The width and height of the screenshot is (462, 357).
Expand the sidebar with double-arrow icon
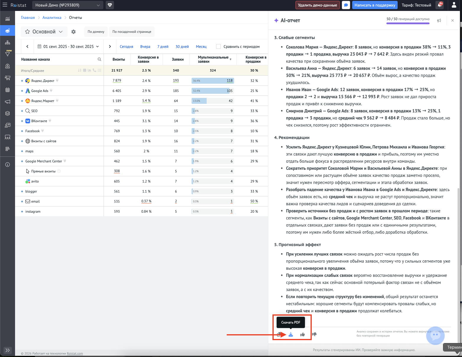[8, 350]
